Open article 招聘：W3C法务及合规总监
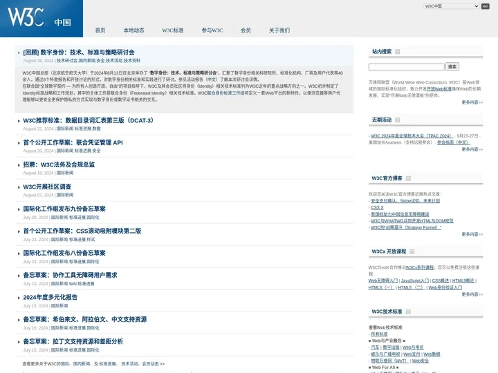Image resolution: width=498 pixels, height=373 pixels. (x=59, y=164)
